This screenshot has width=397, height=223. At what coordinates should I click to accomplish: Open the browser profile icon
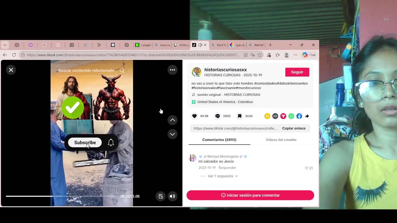click(287, 55)
